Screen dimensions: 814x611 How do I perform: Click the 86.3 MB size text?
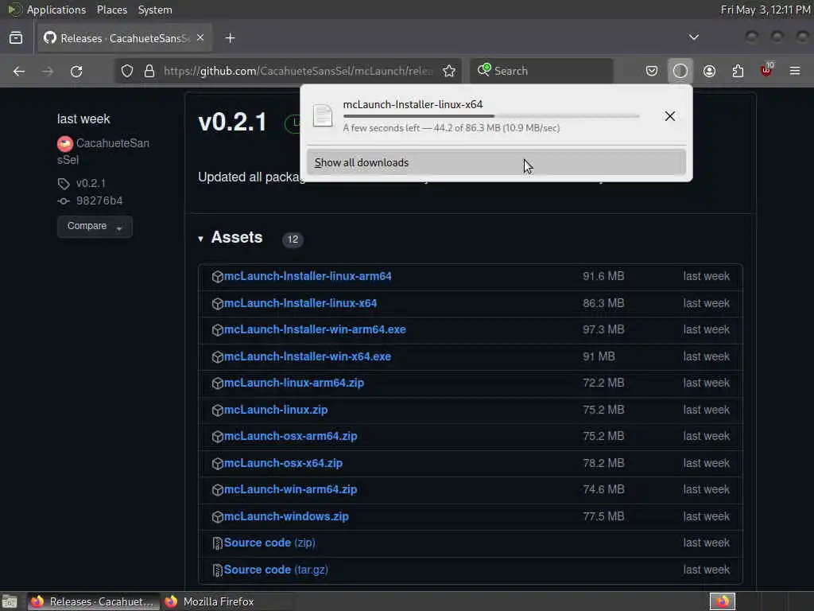click(603, 303)
